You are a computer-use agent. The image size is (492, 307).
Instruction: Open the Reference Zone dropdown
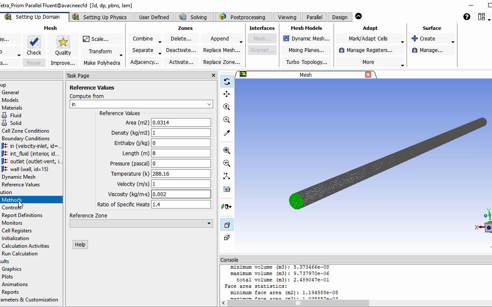click(208, 223)
